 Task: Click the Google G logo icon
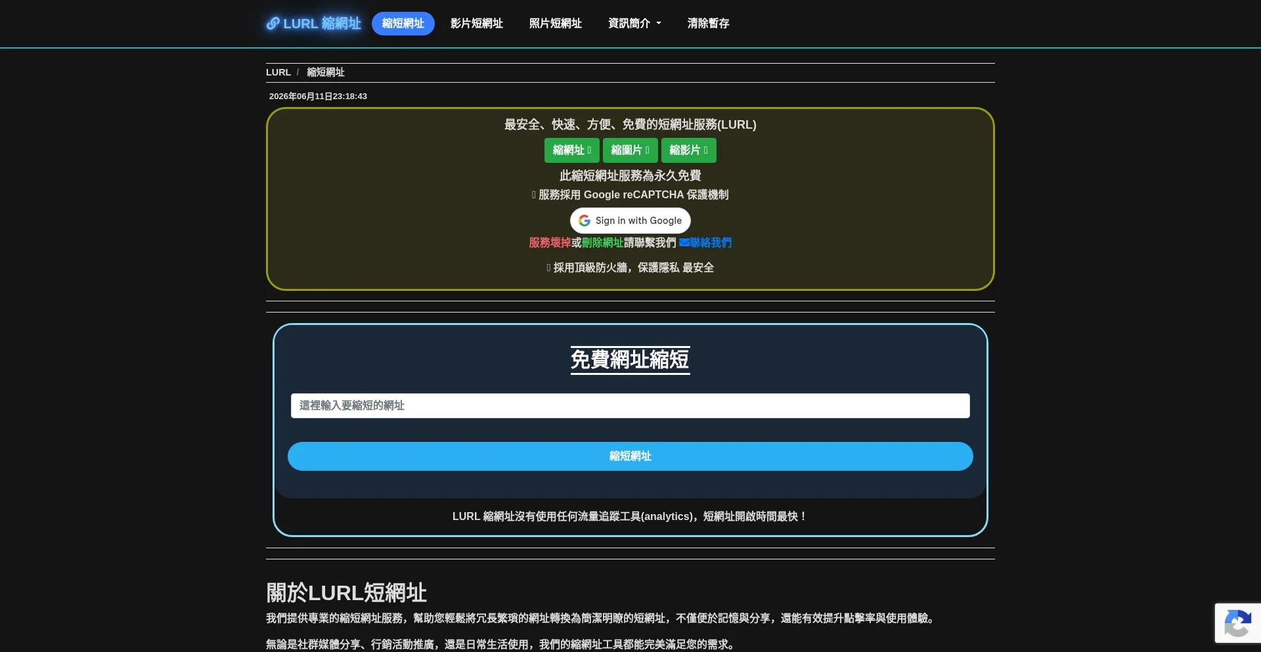[585, 221]
